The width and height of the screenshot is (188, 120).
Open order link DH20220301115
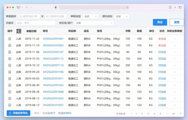click(x=53, y=59)
